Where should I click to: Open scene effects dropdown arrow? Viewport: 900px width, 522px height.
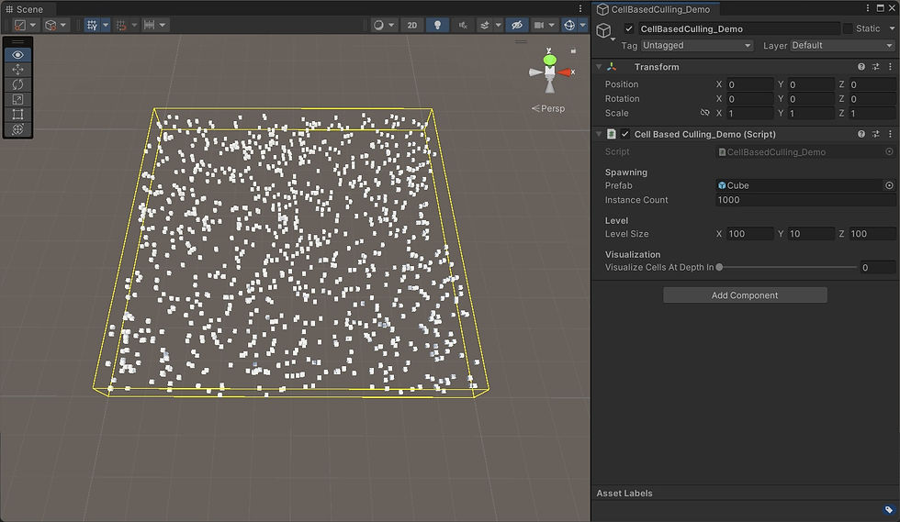tap(498, 26)
